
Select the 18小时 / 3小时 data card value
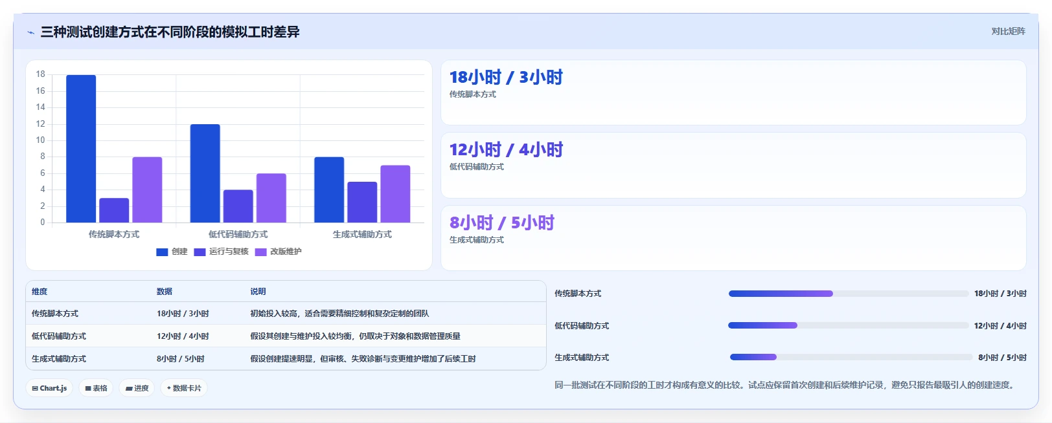click(506, 78)
